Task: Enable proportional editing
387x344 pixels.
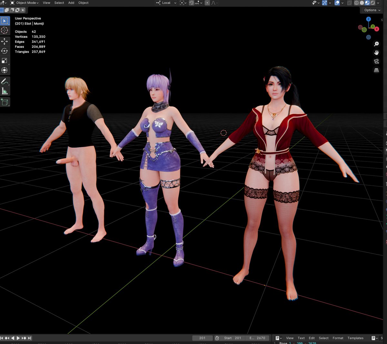Action: [x=207, y=3]
